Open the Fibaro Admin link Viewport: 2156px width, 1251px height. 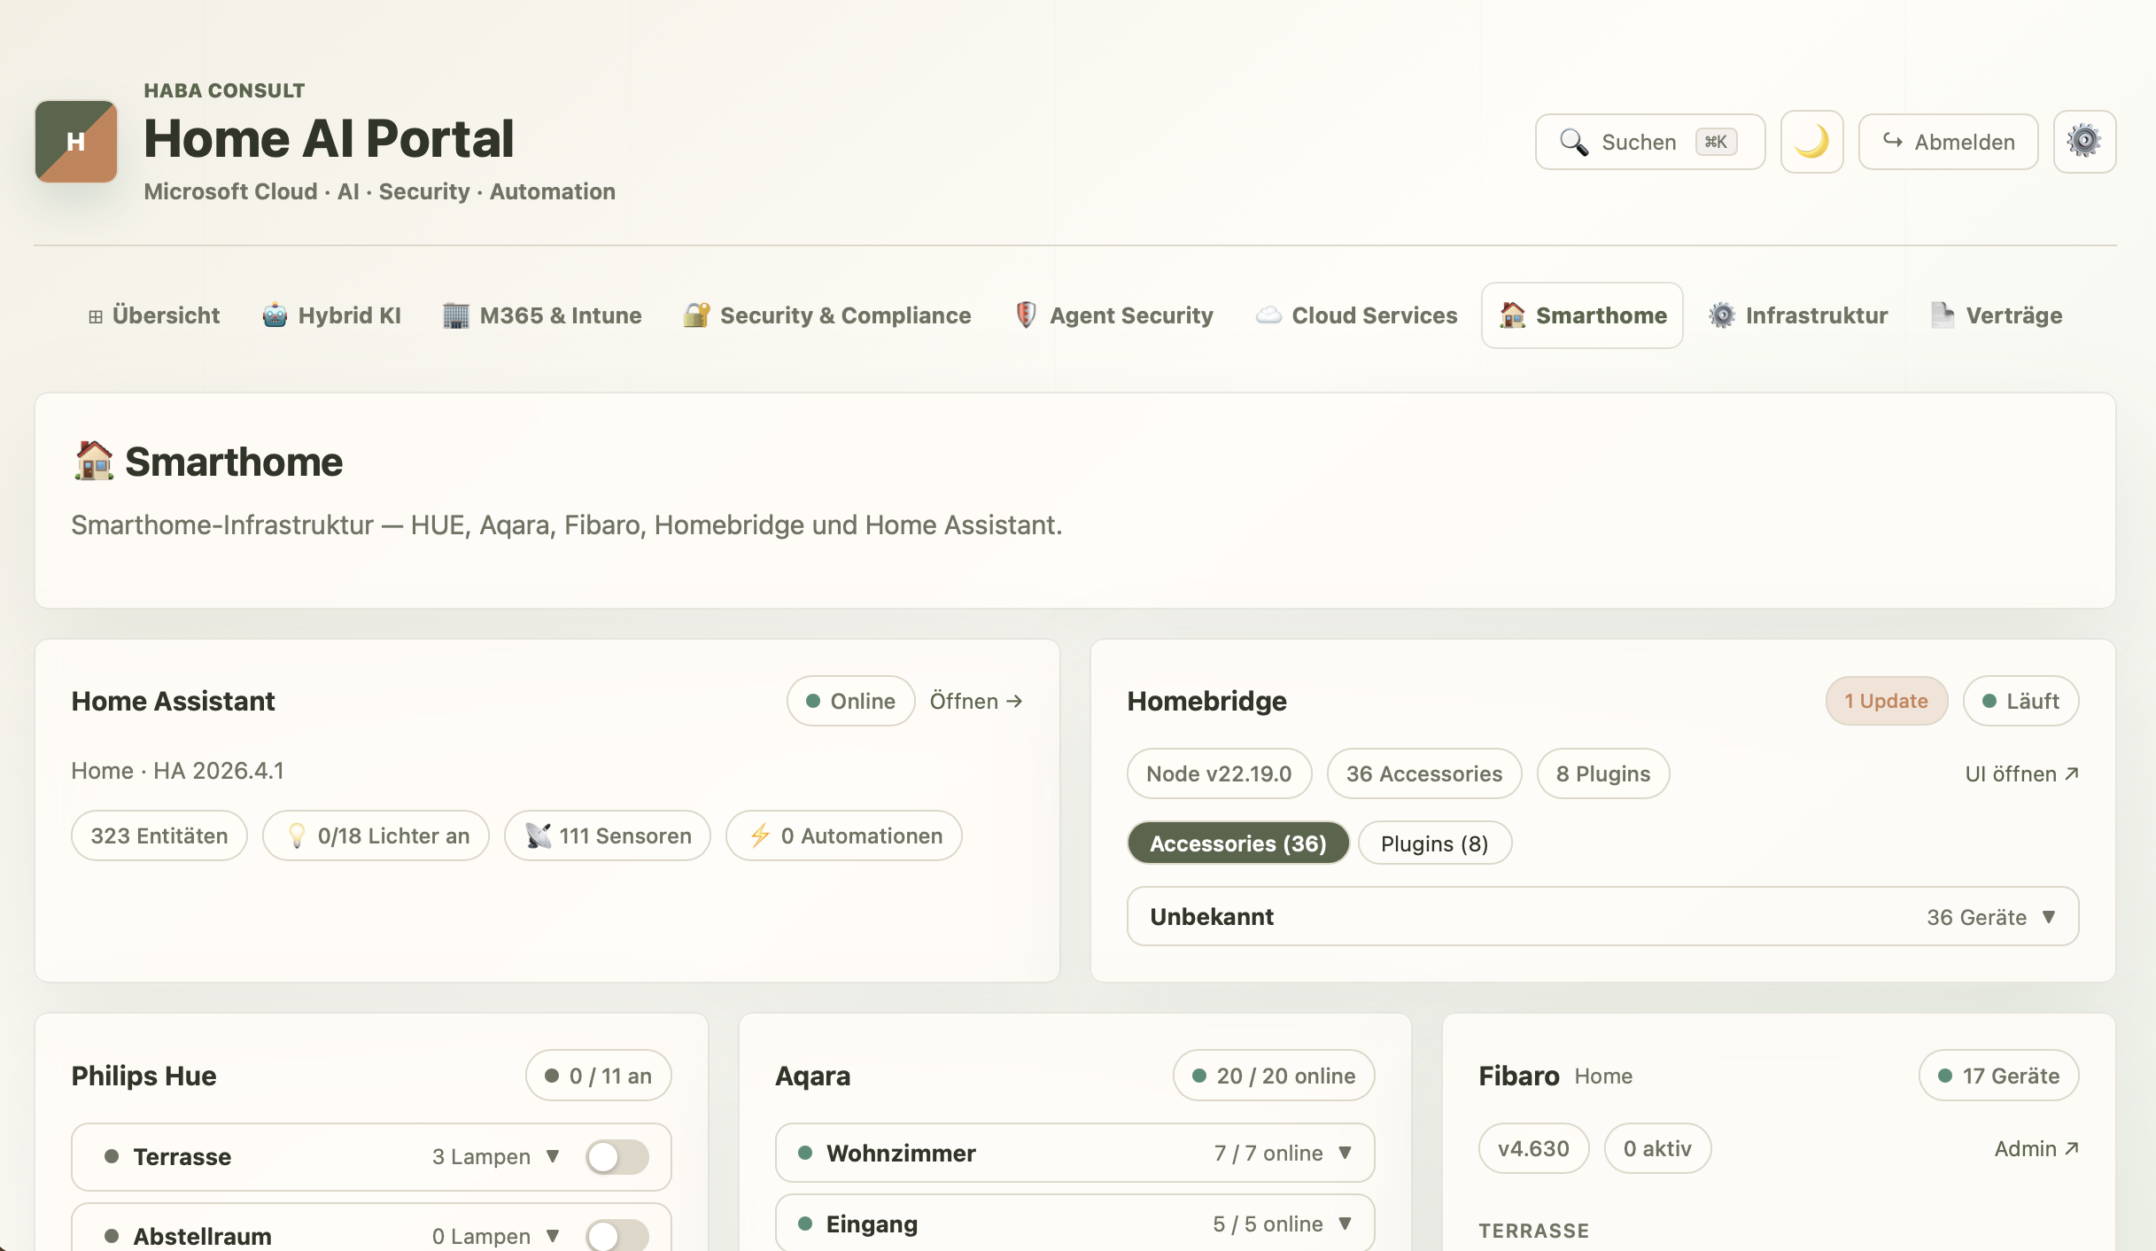coord(2036,1149)
